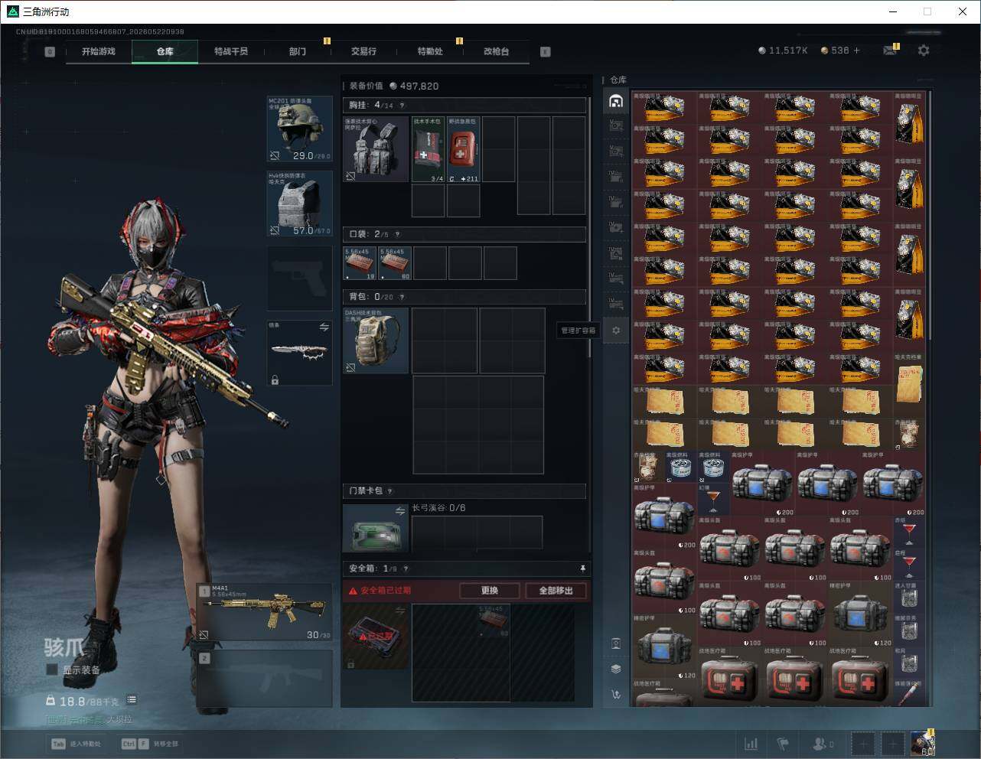Image resolution: width=981 pixels, height=759 pixels.
Task: Click the flag icon in the bottom bar
Action: click(783, 744)
